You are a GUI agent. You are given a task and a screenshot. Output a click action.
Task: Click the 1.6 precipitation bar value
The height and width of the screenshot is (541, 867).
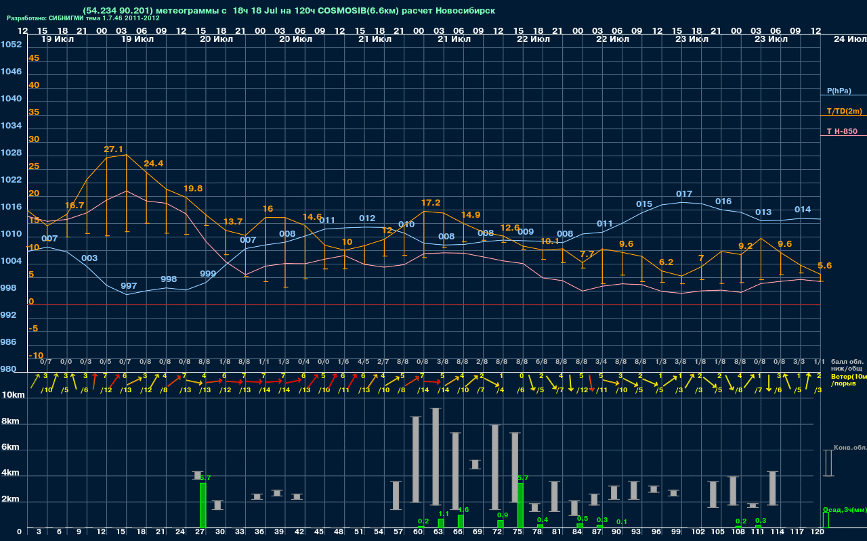tap(463, 510)
